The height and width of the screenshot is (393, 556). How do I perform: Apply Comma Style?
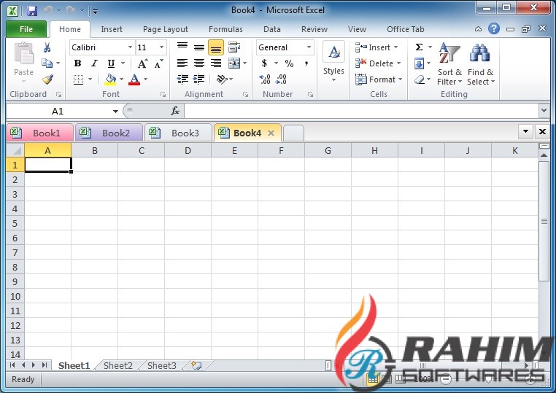(x=306, y=63)
